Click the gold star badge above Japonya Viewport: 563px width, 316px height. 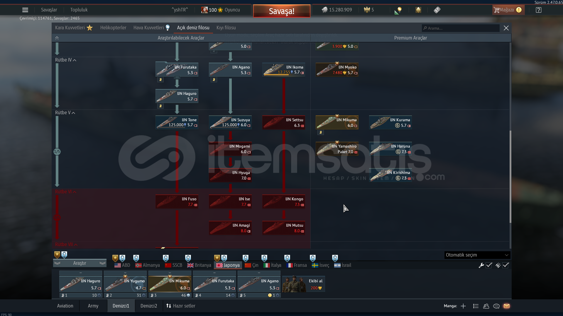point(217,258)
